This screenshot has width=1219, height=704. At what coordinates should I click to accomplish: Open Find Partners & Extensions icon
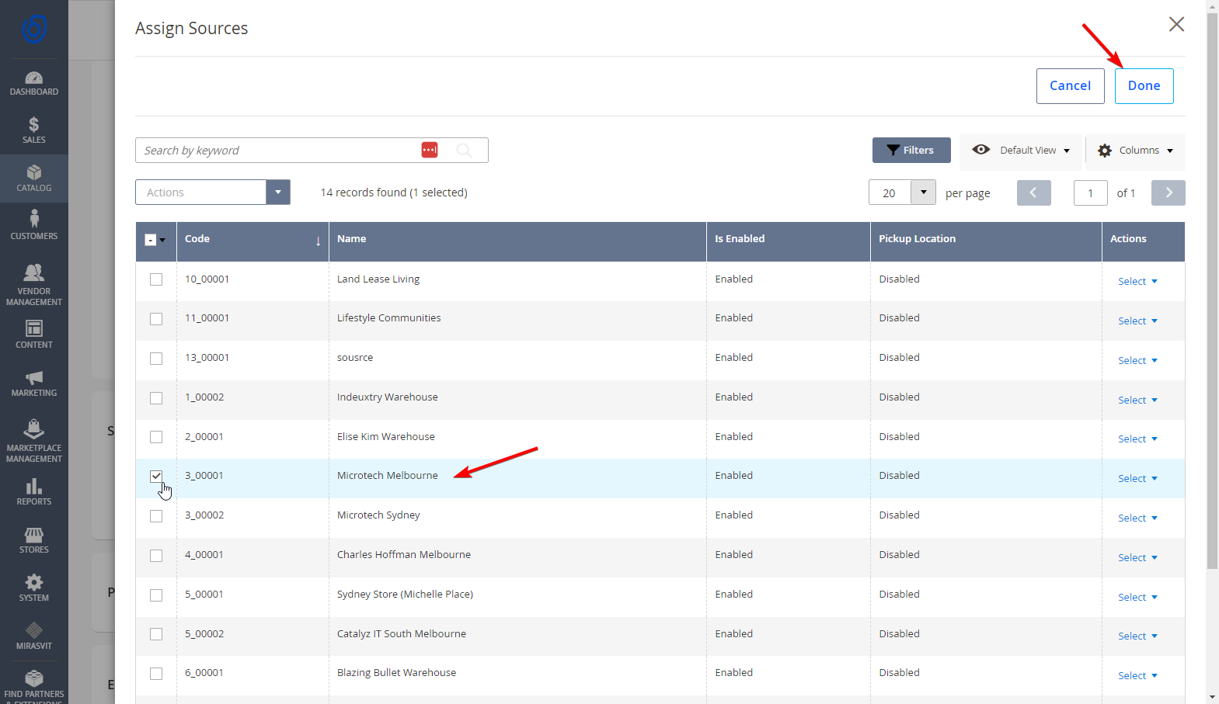34,685
